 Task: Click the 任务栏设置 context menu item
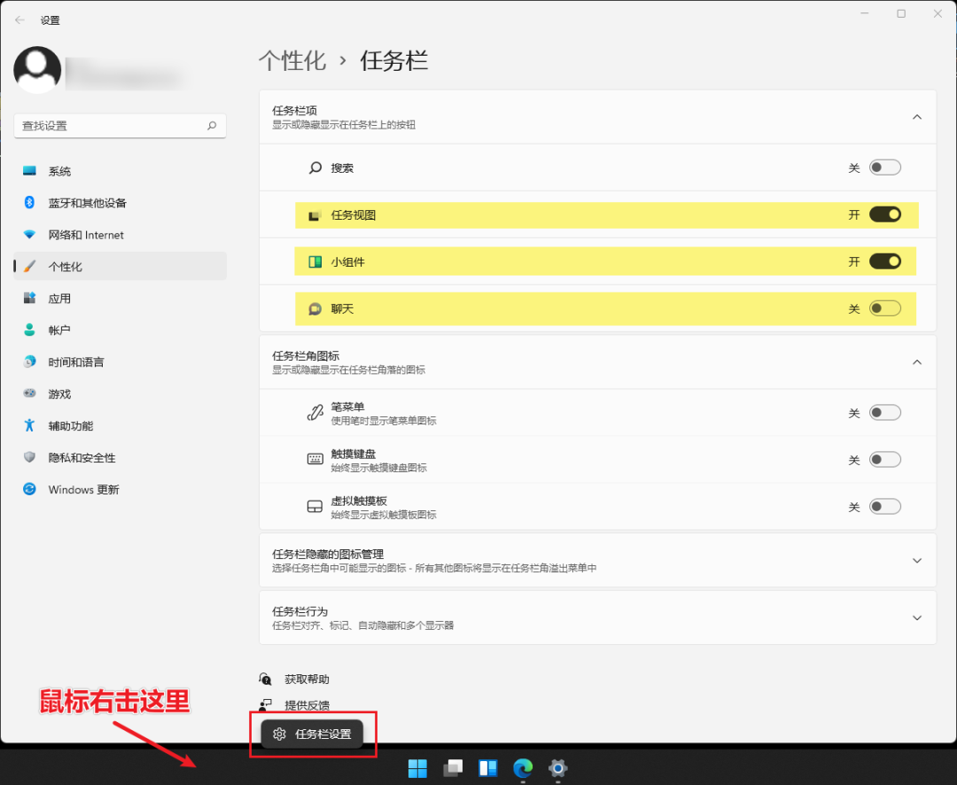pos(313,734)
